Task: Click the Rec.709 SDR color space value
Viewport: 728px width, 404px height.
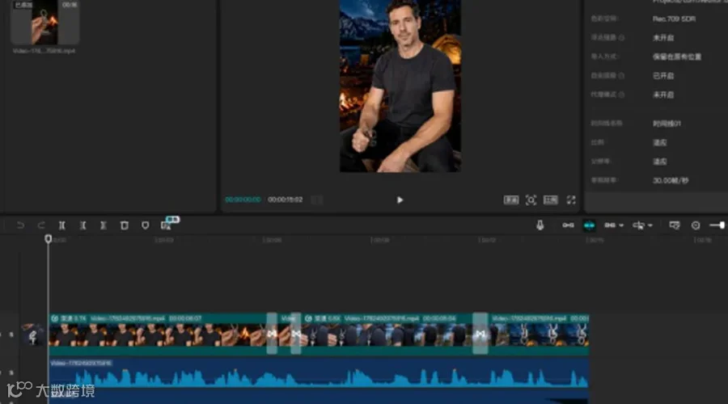Action: point(674,19)
